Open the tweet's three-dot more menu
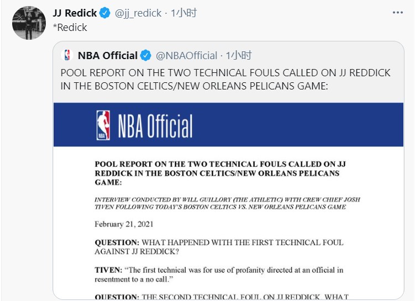 (398, 12)
